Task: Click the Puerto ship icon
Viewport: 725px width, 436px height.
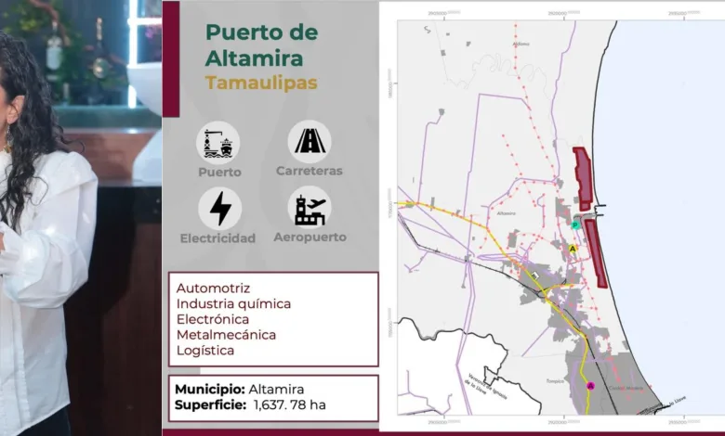Action: tap(218, 142)
